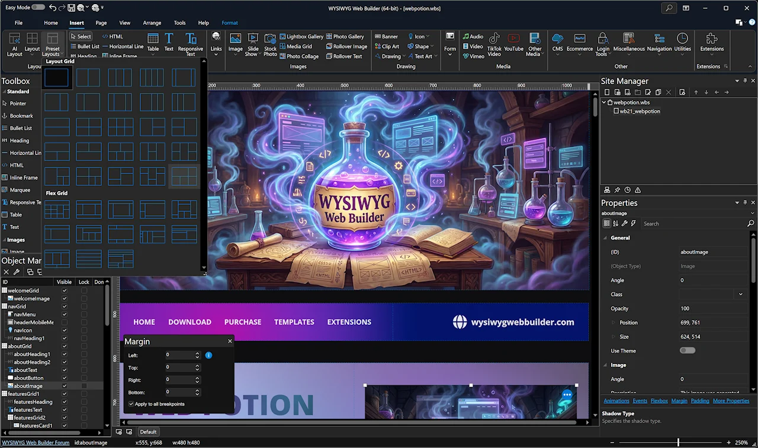Open the Shape dropdown
This screenshot has width=758, height=448.
[431, 46]
